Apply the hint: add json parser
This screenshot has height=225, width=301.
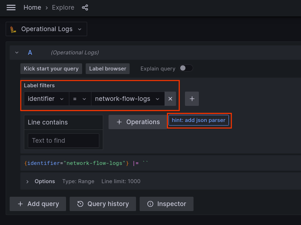point(199,120)
